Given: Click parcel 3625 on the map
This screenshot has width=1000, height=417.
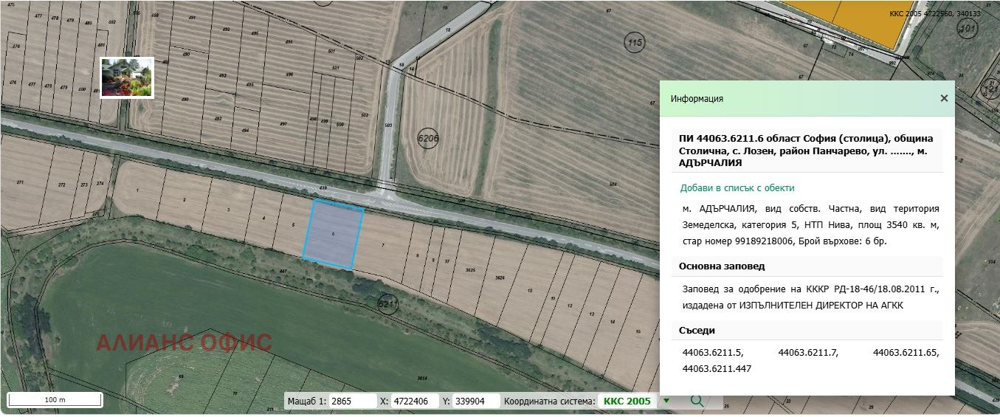Looking at the screenshot, I should 470,272.
